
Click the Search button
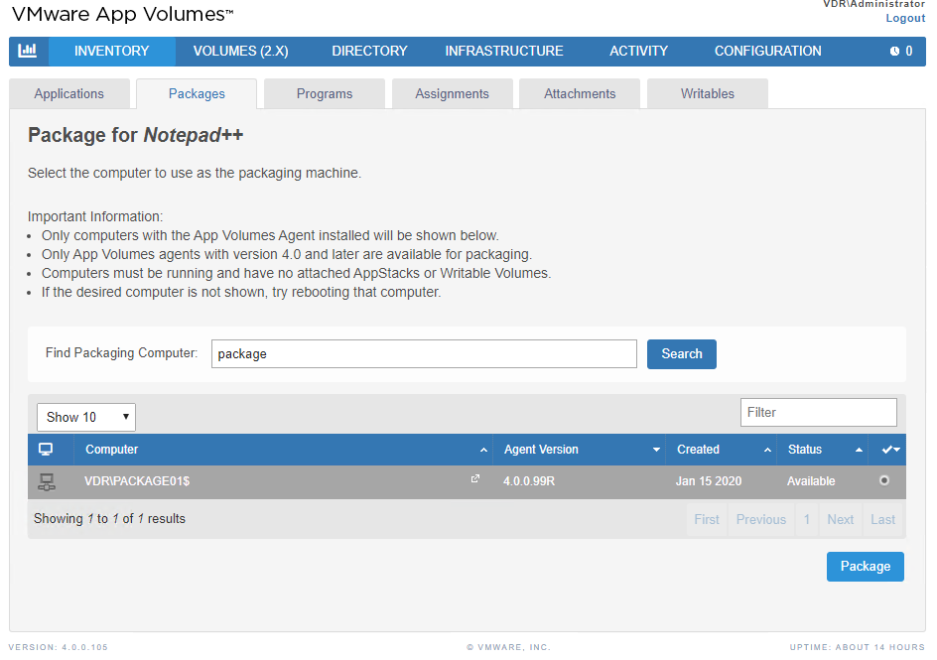(682, 354)
